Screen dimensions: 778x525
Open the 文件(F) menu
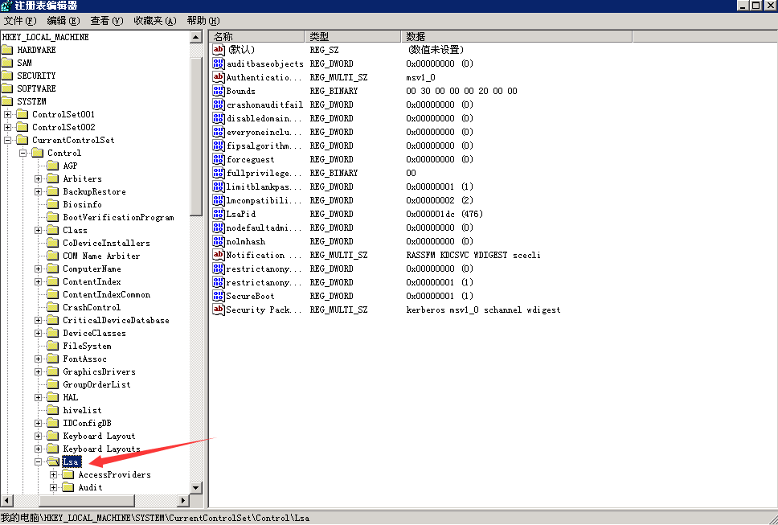click(x=20, y=21)
